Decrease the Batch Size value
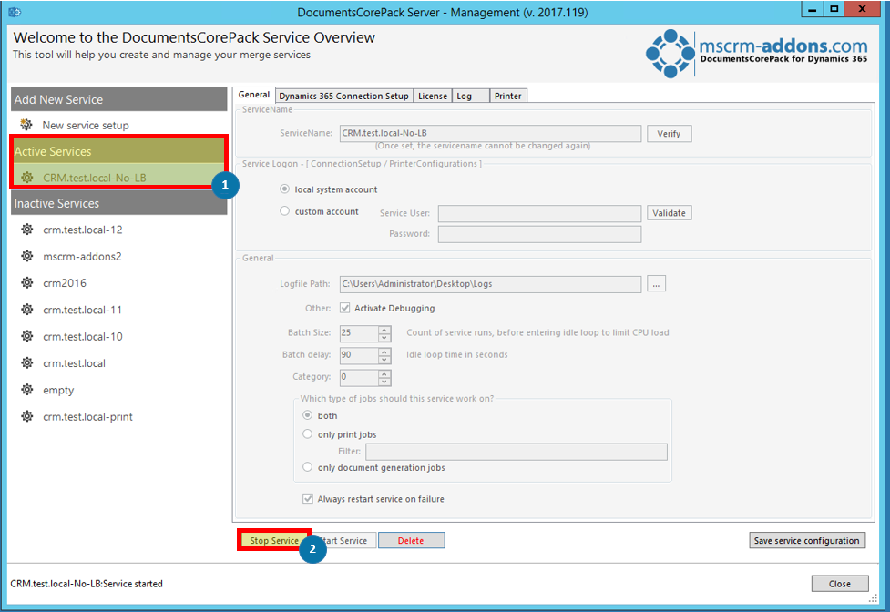The height and width of the screenshot is (612, 890). pyautogui.click(x=384, y=338)
